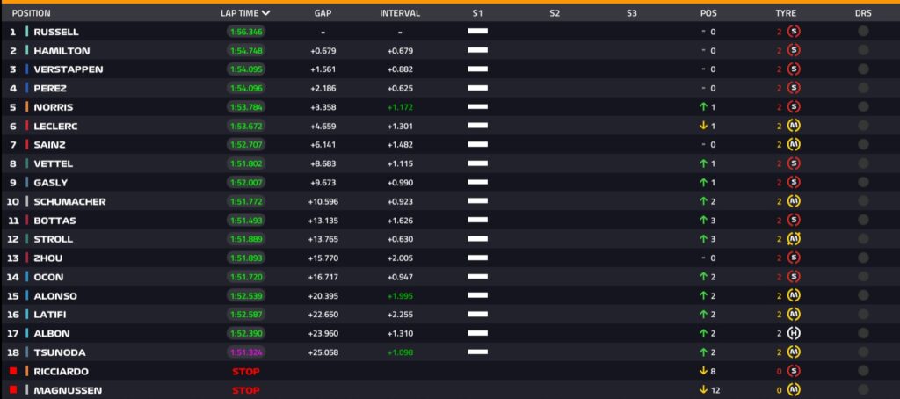Click Albon's hard tyre icon
Image resolution: width=900 pixels, height=399 pixels.
[794, 333]
